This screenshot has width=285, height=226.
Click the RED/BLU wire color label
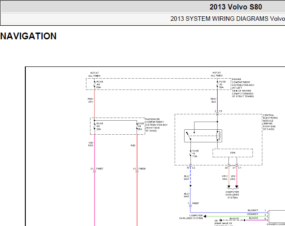point(214,100)
